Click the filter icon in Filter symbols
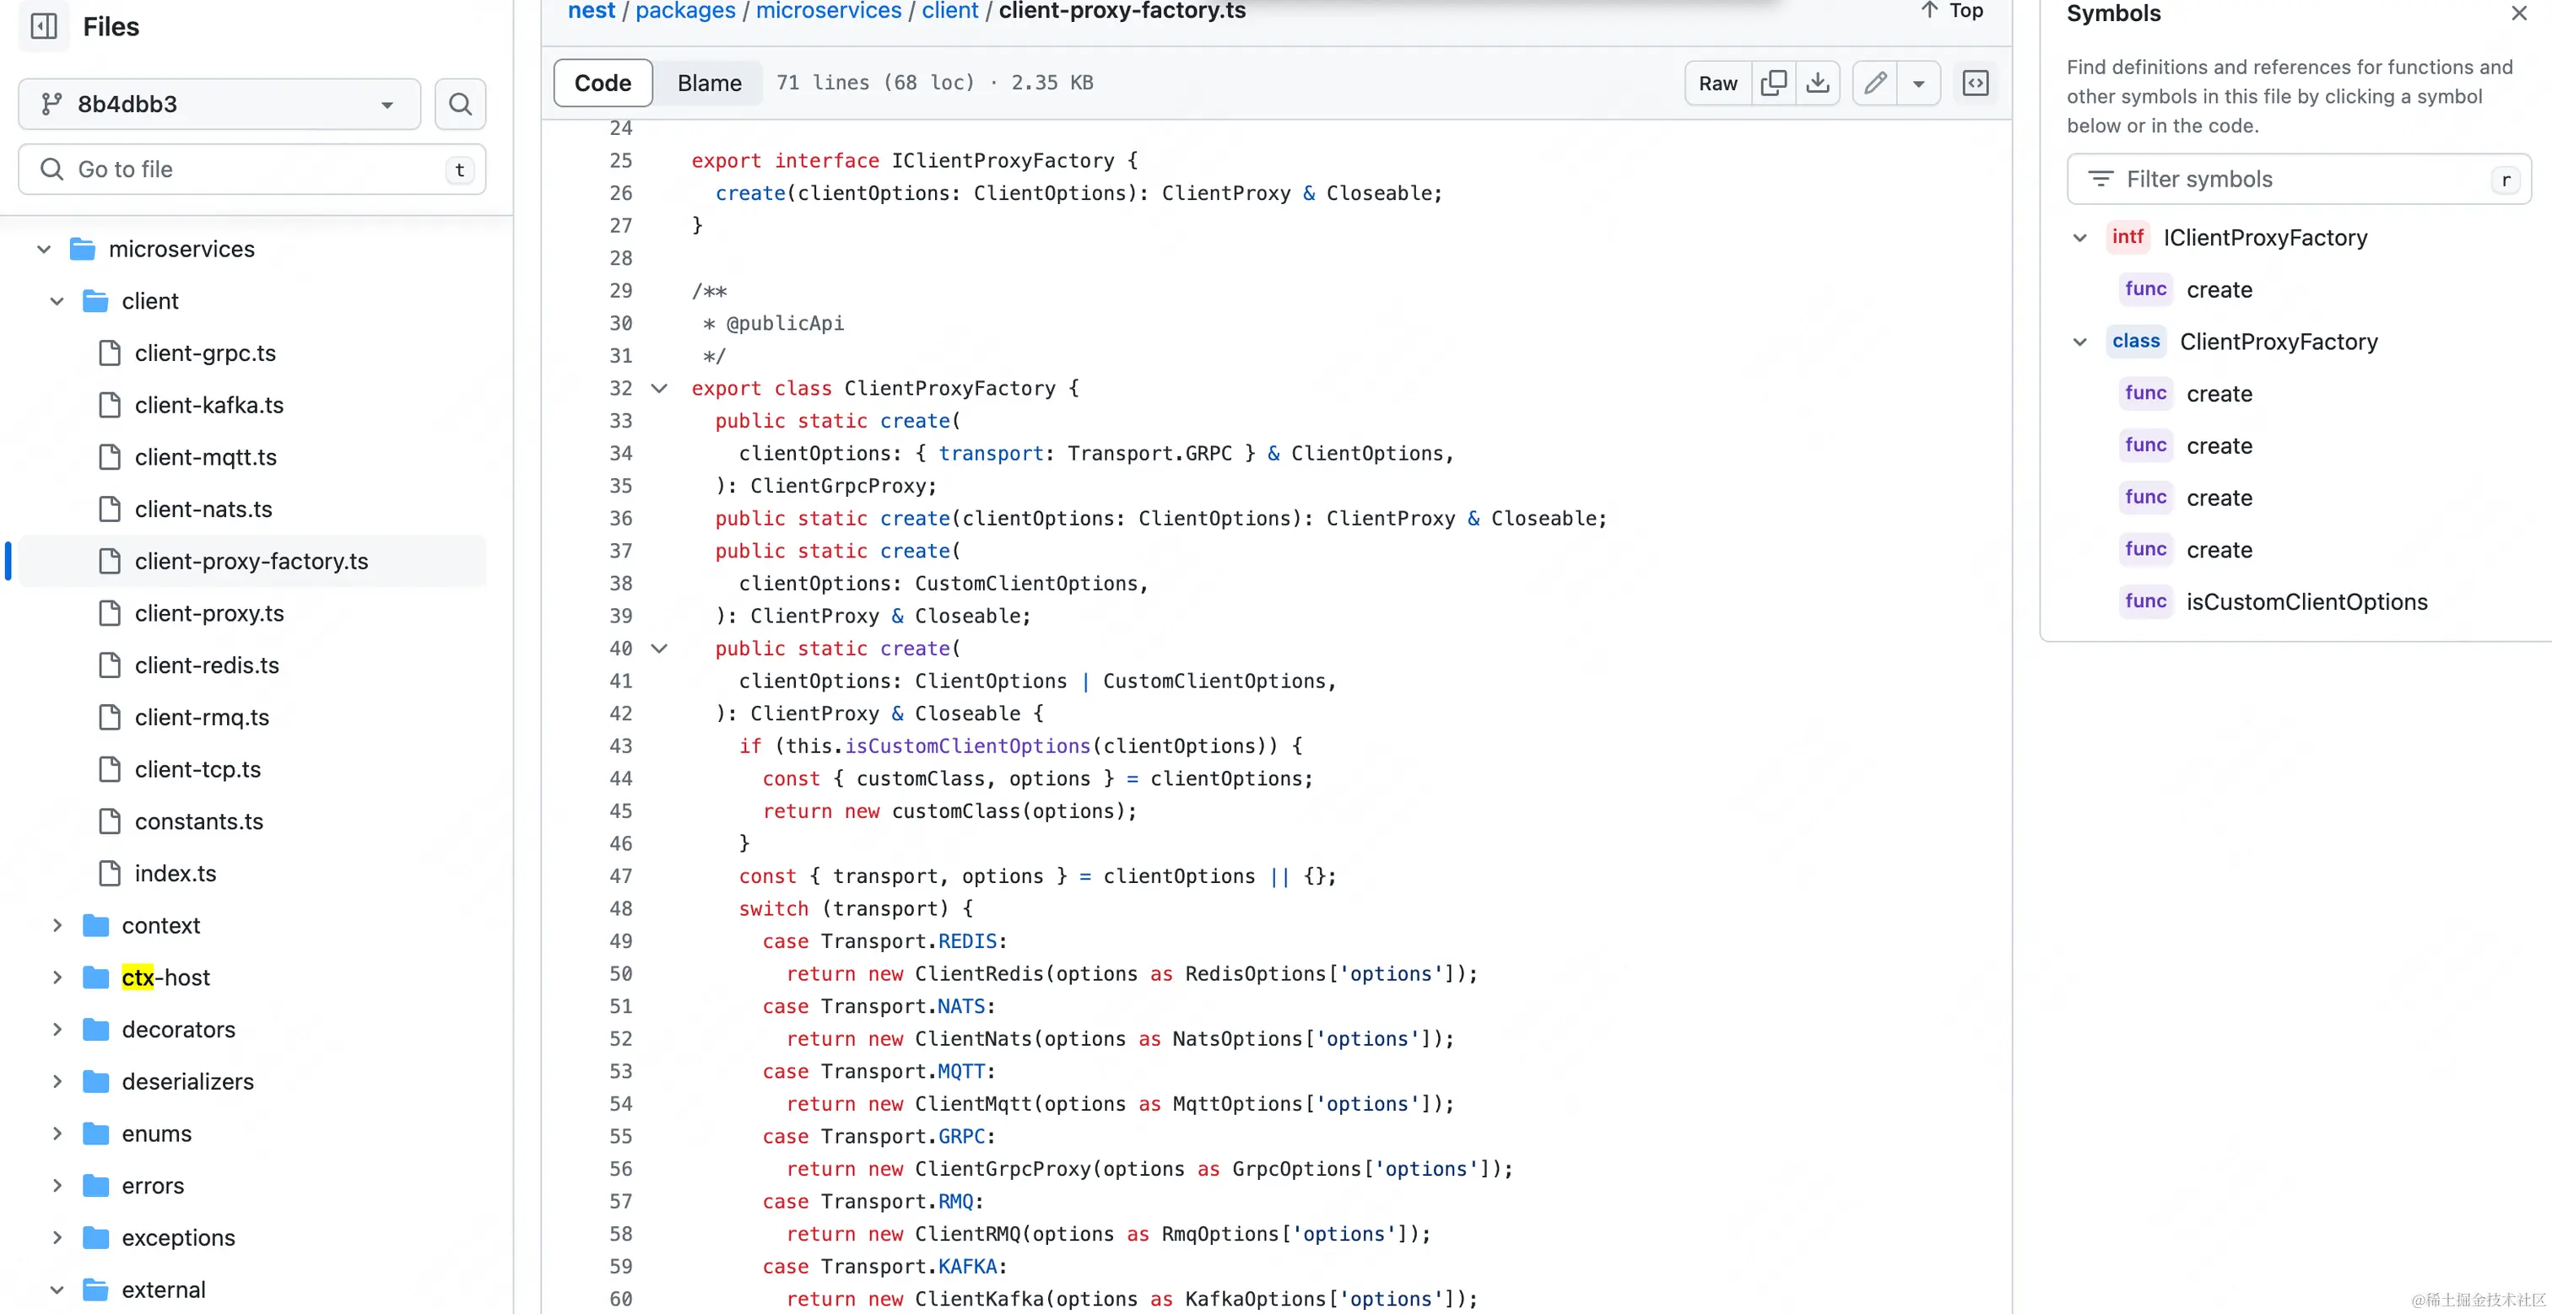Image resolution: width=2552 pixels, height=1314 pixels. point(2100,180)
